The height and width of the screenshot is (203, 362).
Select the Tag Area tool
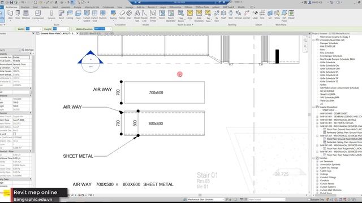[208, 16]
